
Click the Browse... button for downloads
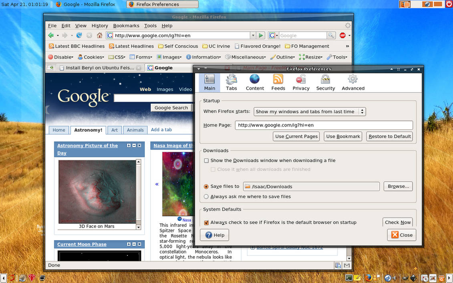[398, 186]
